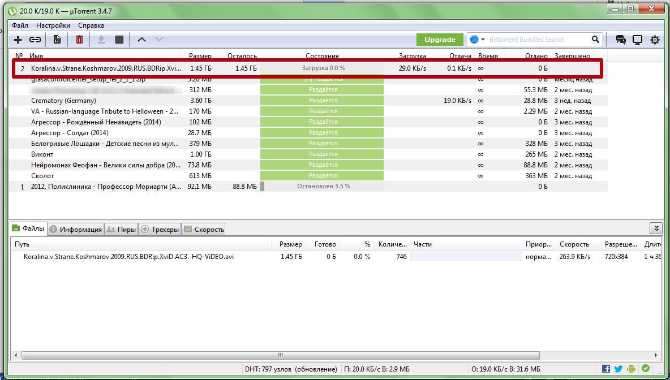Click the Facebook icon in status bar

pyautogui.click(x=606, y=369)
